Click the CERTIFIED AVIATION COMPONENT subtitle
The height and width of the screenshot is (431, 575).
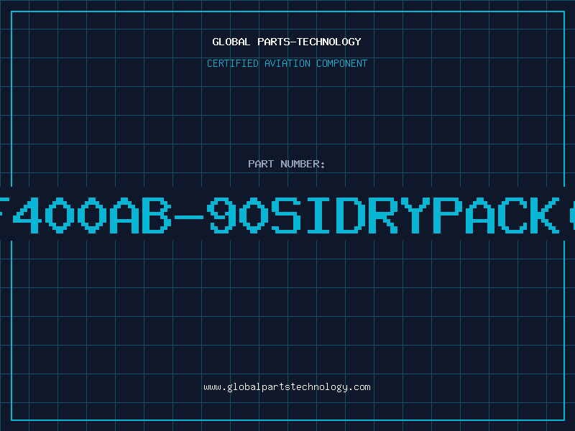pos(287,63)
